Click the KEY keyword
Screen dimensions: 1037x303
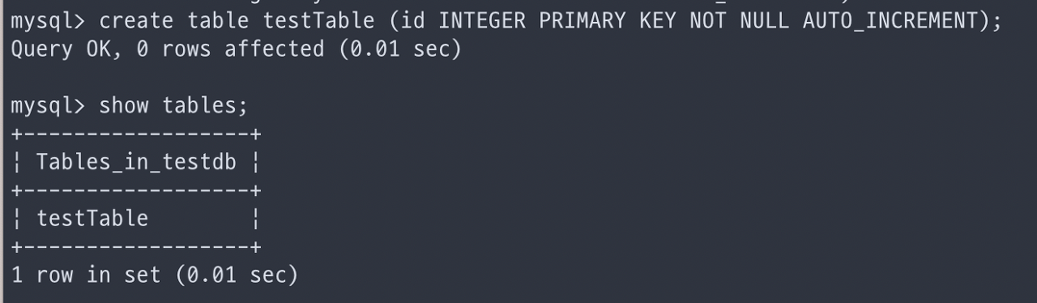click(658, 20)
